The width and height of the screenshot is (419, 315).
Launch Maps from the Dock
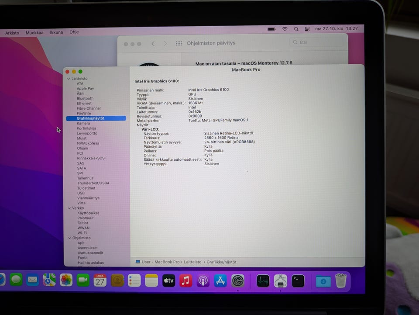49,280
